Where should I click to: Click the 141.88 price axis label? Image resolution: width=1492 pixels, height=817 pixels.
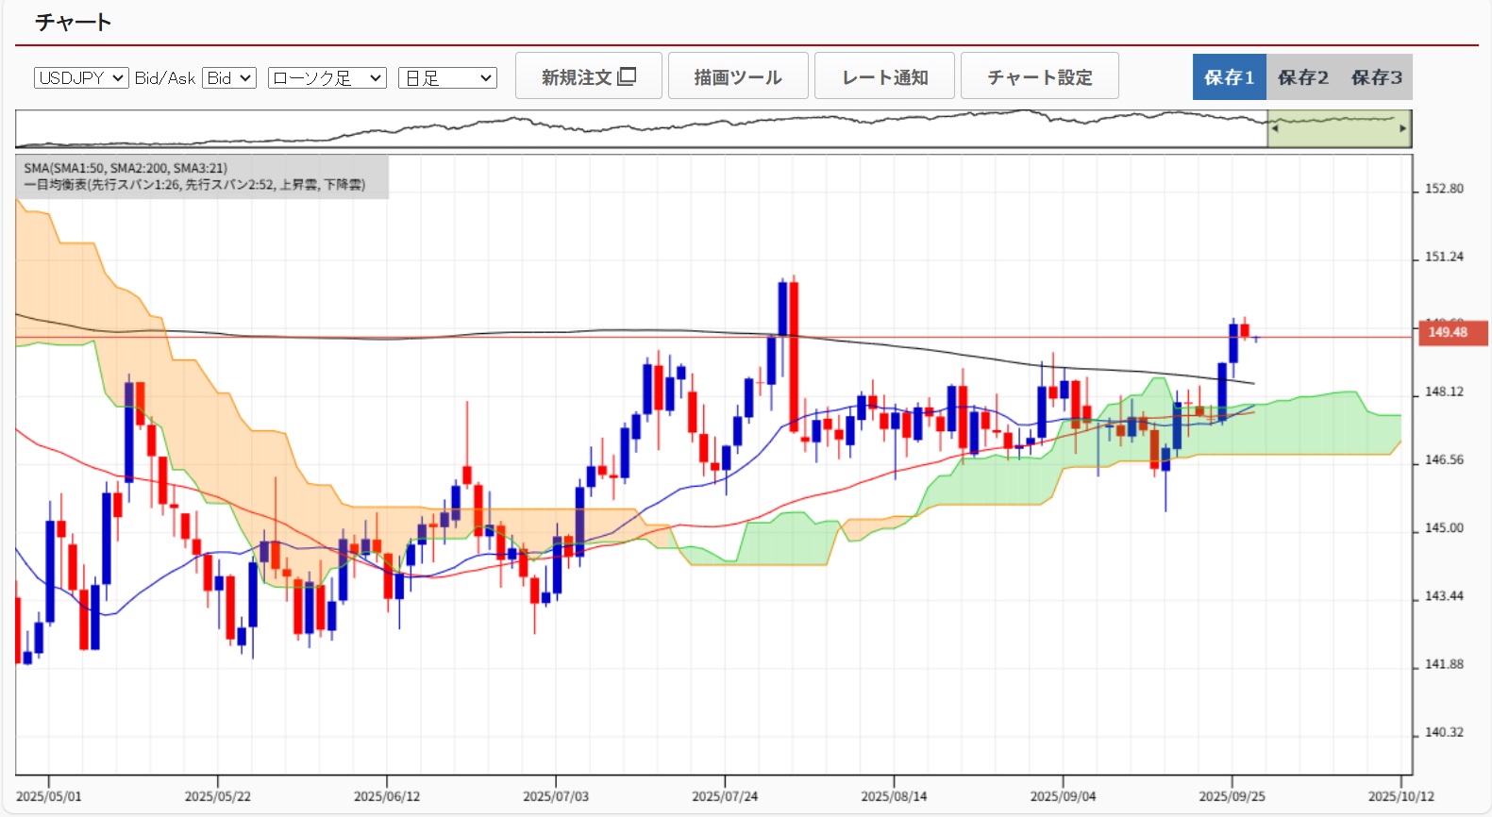tap(1444, 664)
